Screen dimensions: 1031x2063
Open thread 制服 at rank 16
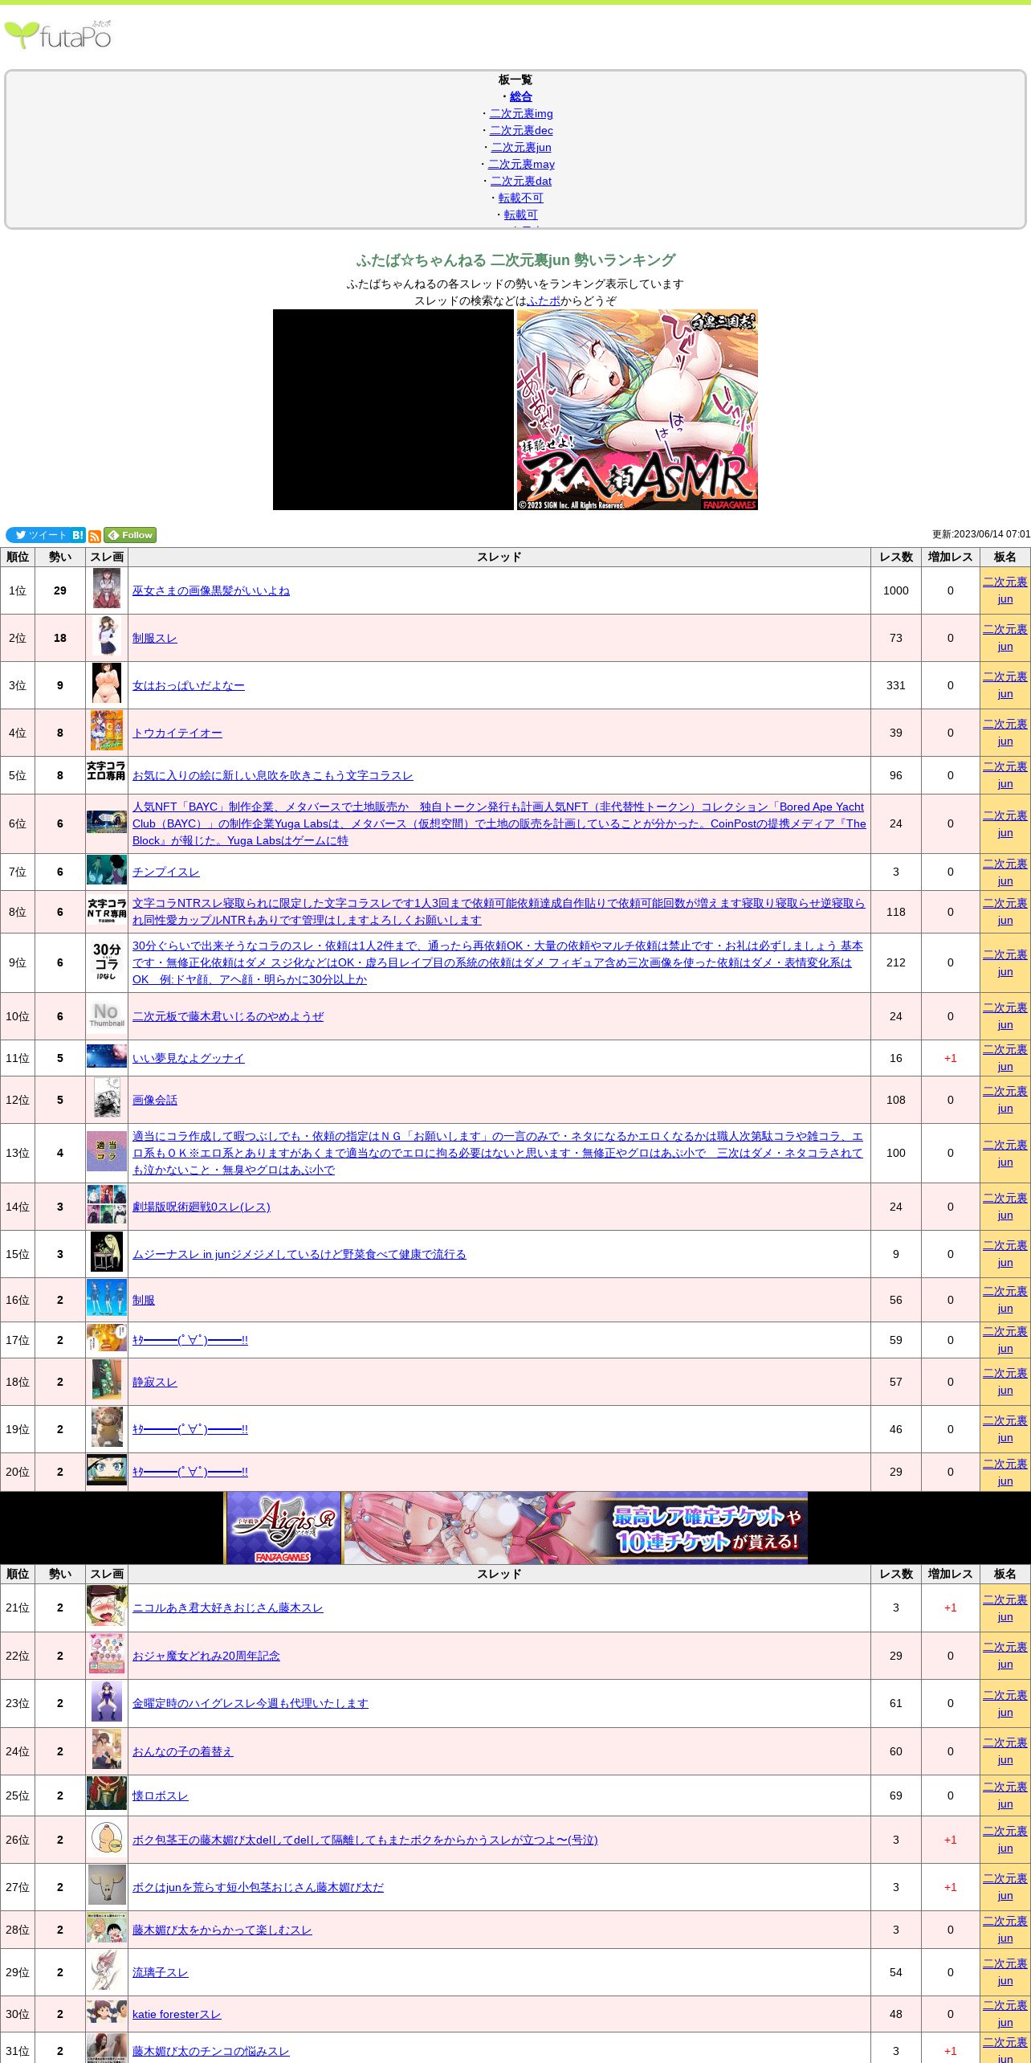[144, 1300]
